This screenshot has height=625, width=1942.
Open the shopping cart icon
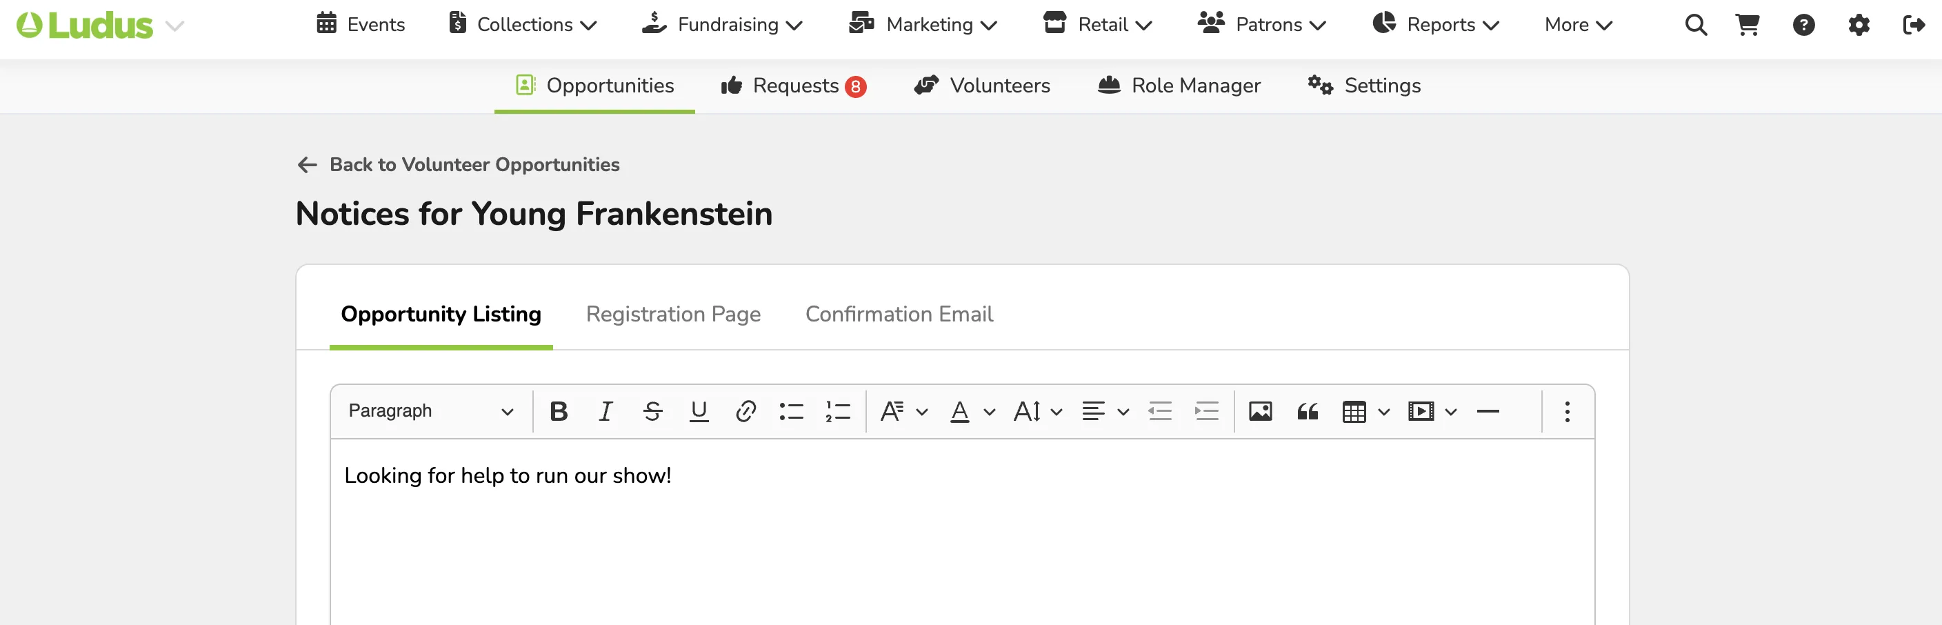(x=1748, y=25)
